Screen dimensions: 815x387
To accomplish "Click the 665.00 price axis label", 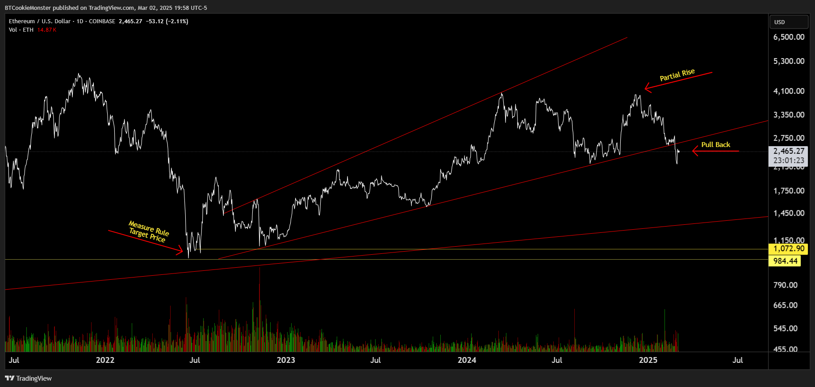I will click(x=786, y=305).
